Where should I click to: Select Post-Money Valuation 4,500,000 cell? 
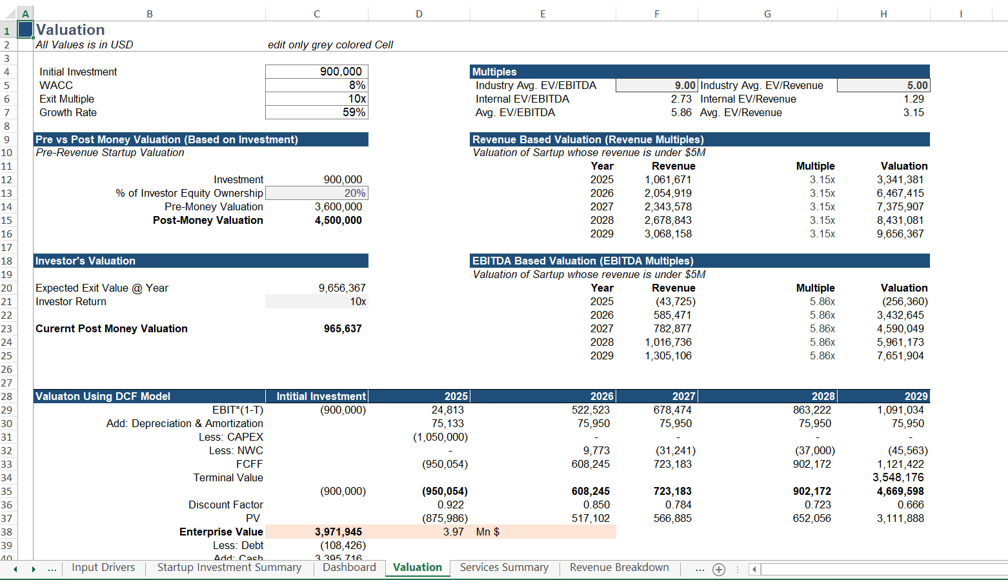317,220
